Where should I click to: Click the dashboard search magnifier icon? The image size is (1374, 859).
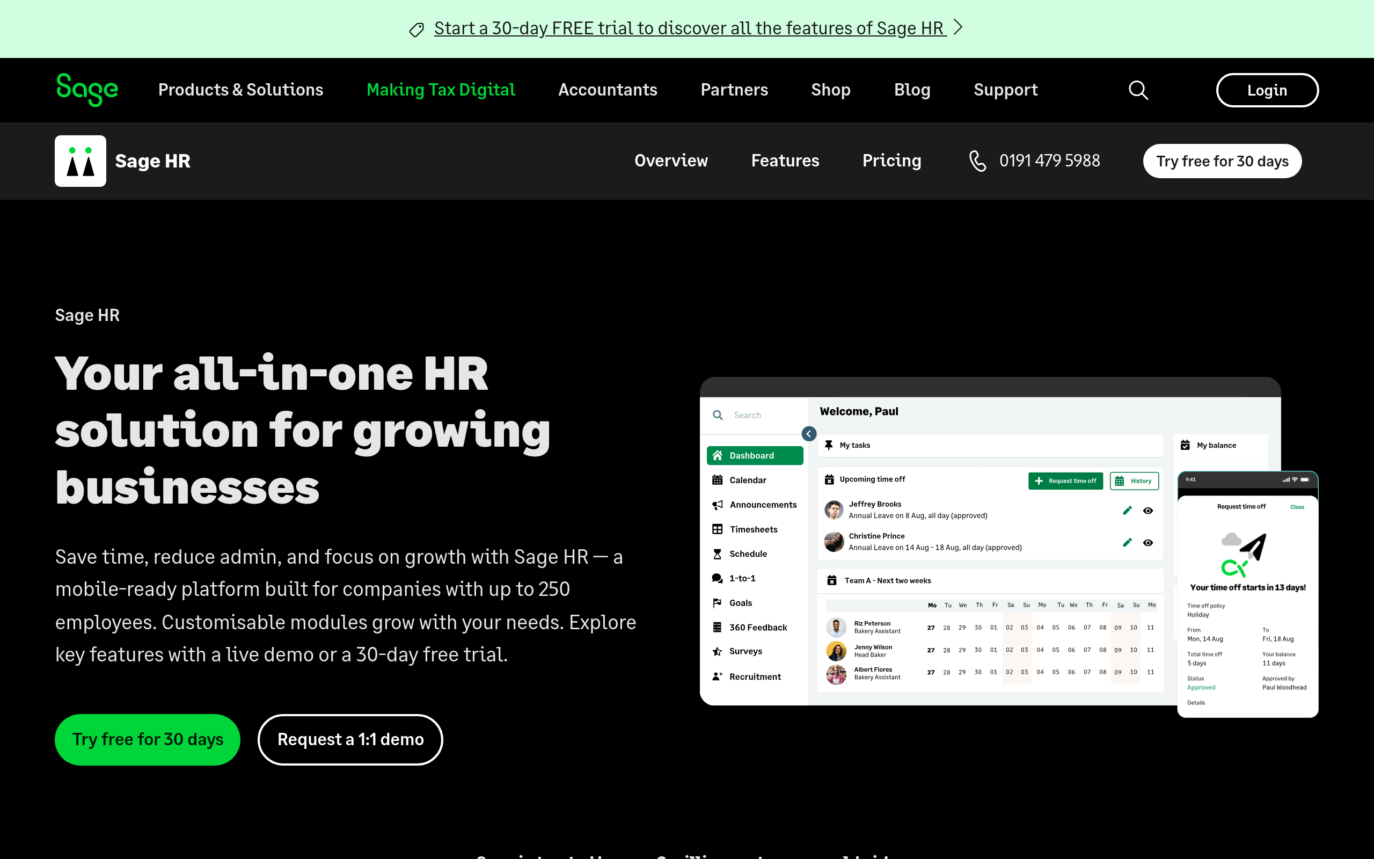click(718, 414)
